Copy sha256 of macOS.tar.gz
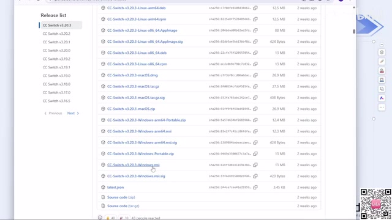 [x=255, y=86]
